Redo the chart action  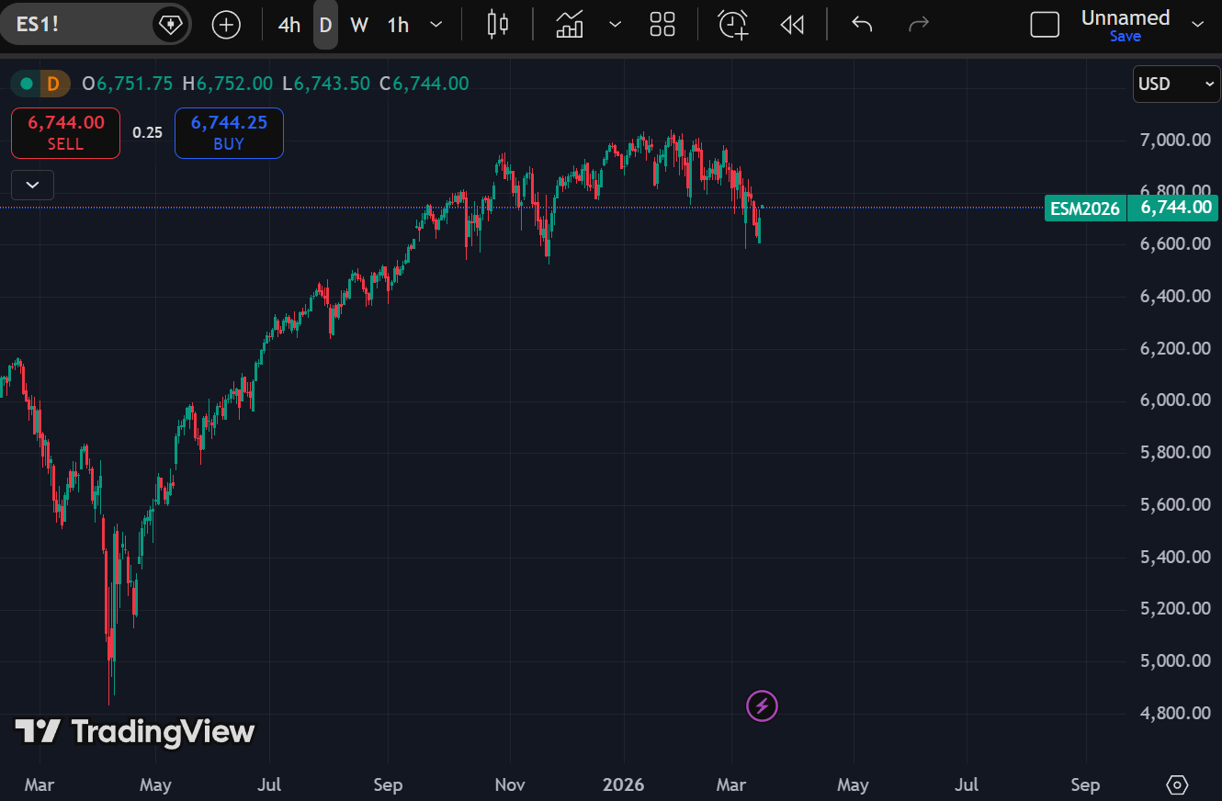[x=919, y=25]
